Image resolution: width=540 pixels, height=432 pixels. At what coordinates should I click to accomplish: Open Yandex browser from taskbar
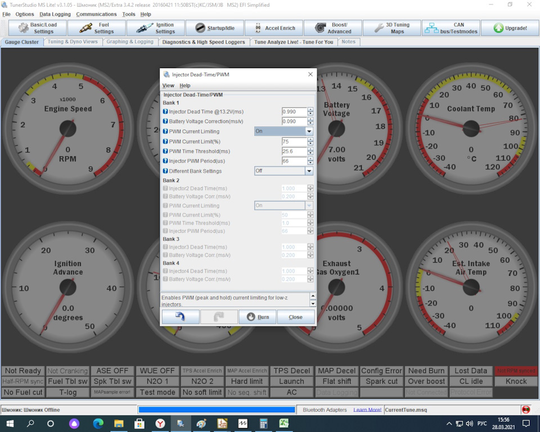click(160, 424)
